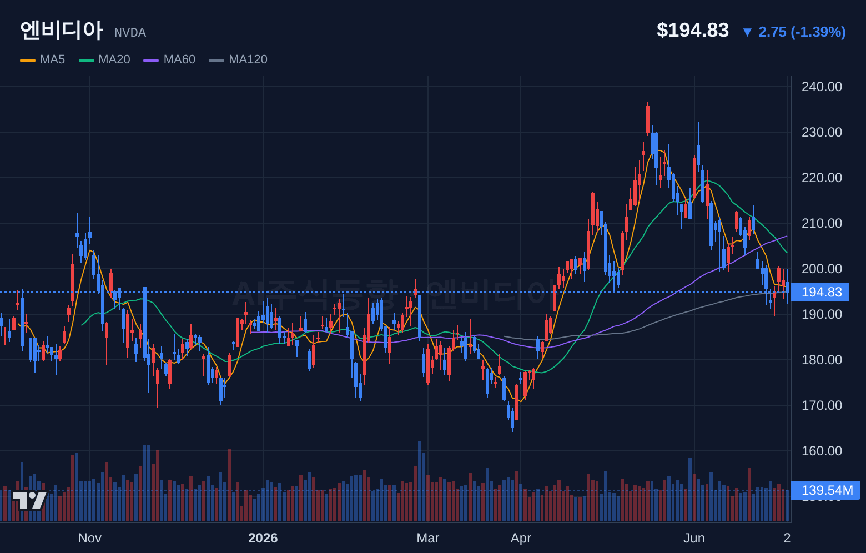
Task: Click the 2 date label on time axis
Action: (787, 538)
